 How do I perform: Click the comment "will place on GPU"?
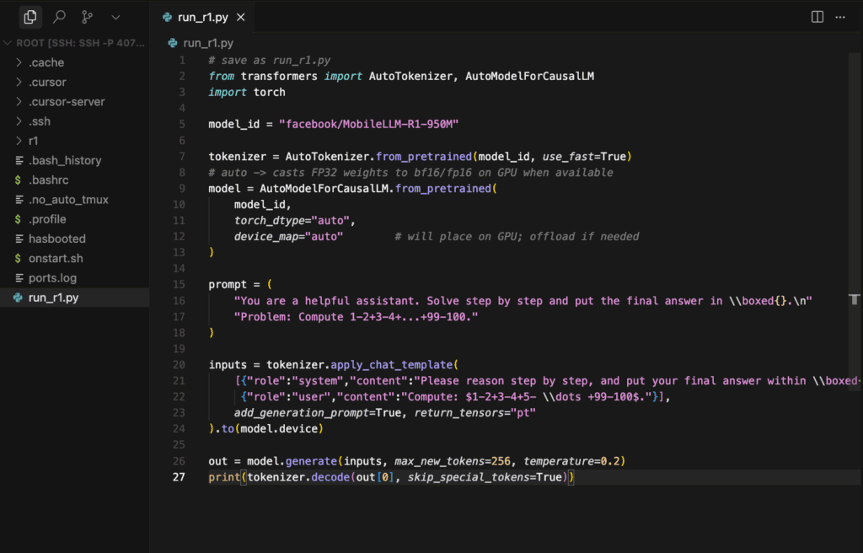[x=517, y=236]
